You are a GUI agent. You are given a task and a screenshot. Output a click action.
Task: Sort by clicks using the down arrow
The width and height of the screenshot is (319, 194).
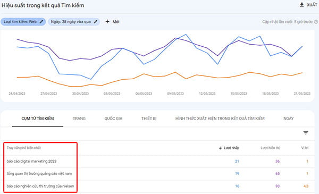pyautogui.click(x=220, y=148)
